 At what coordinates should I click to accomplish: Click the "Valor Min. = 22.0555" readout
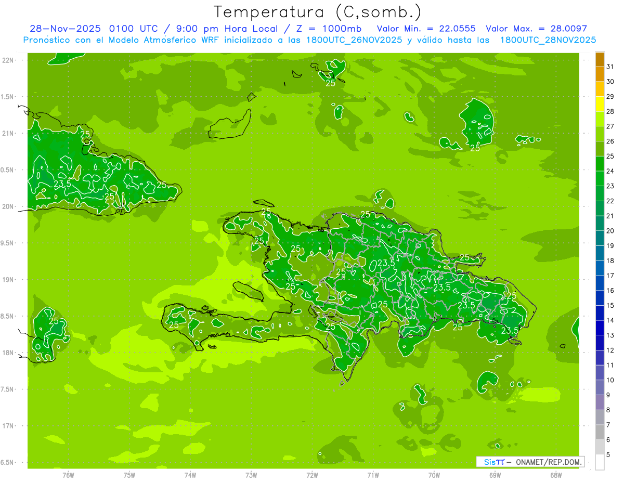[x=426, y=29]
